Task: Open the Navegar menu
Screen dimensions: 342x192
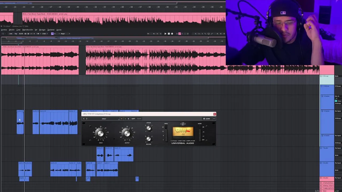Action: point(42,30)
